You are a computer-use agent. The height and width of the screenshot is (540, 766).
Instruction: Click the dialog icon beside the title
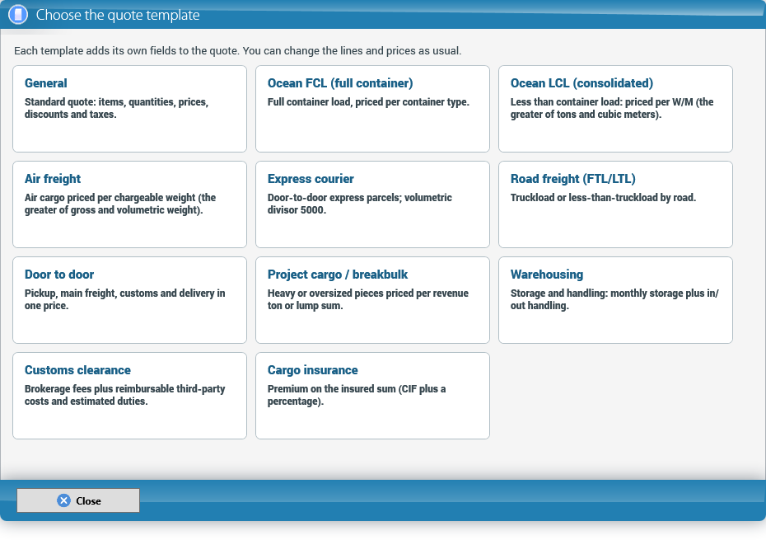tap(18, 15)
